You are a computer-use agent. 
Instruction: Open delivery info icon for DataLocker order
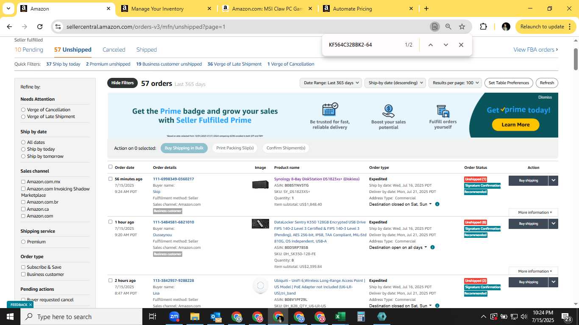click(x=432, y=248)
